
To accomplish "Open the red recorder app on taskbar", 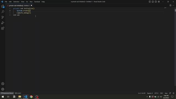I will click(37, 97).
